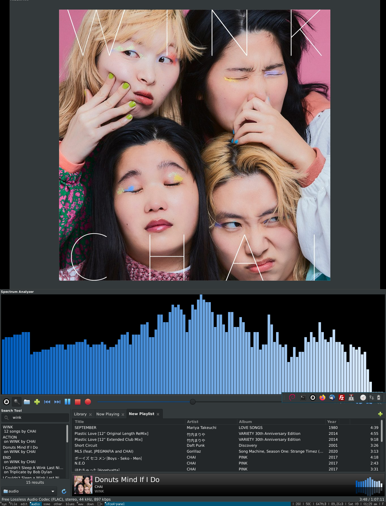386x506 pixels.
Task: Switch to the 'file' workspace tag
Action: tap(13, 504)
